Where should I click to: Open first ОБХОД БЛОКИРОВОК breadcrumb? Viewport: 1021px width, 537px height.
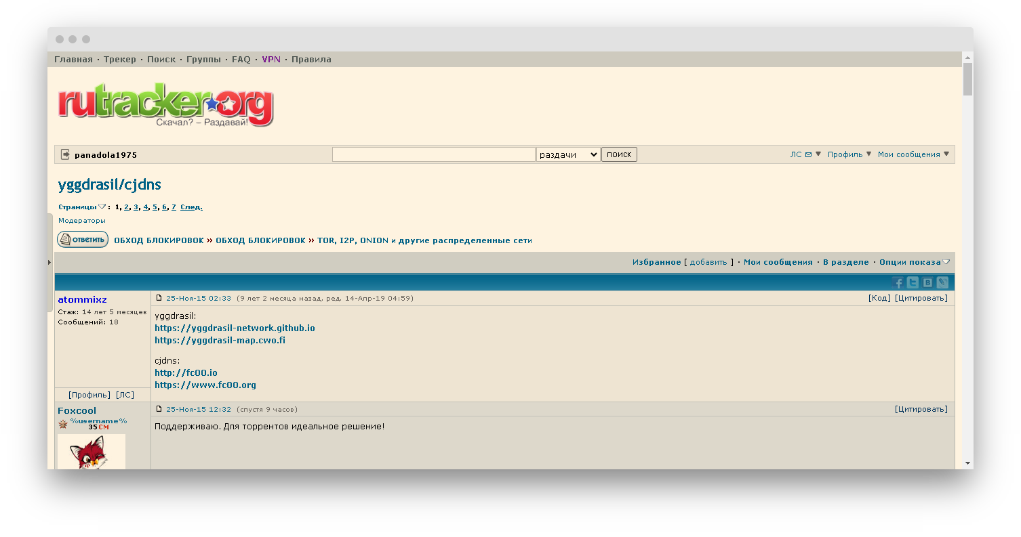(159, 240)
